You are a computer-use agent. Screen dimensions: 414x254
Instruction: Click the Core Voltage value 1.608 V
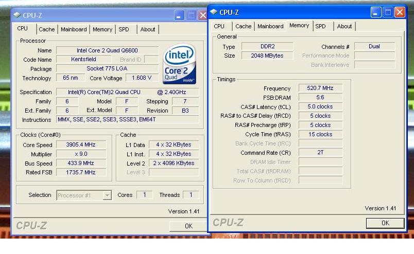(142, 78)
